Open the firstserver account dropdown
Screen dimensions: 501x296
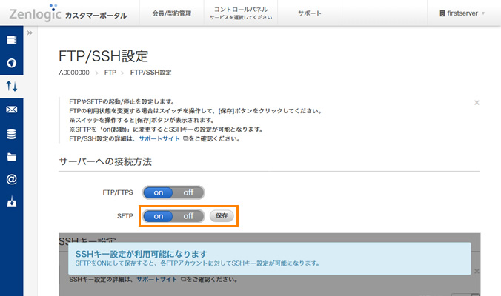pyautogui.click(x=462, y=13)
